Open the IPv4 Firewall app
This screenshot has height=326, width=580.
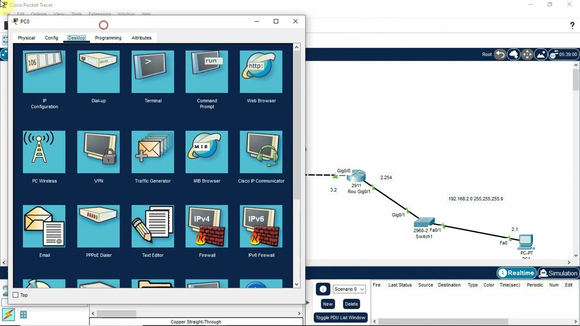[207, 226]
